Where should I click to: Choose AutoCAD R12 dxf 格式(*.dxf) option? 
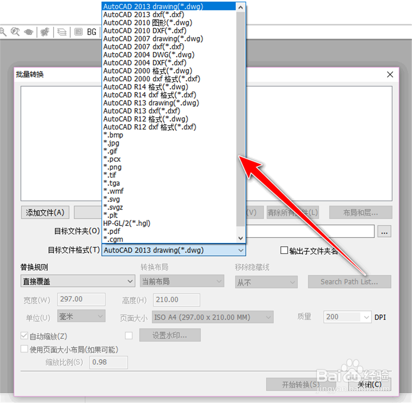coord(169,127)
